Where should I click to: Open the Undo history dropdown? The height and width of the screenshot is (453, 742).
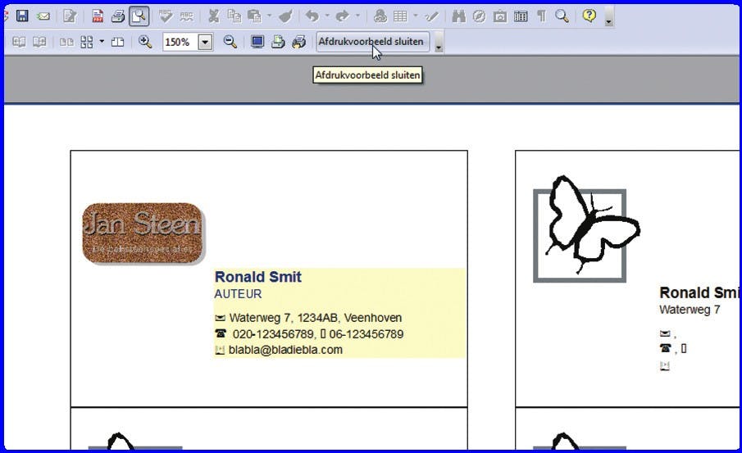326,16
